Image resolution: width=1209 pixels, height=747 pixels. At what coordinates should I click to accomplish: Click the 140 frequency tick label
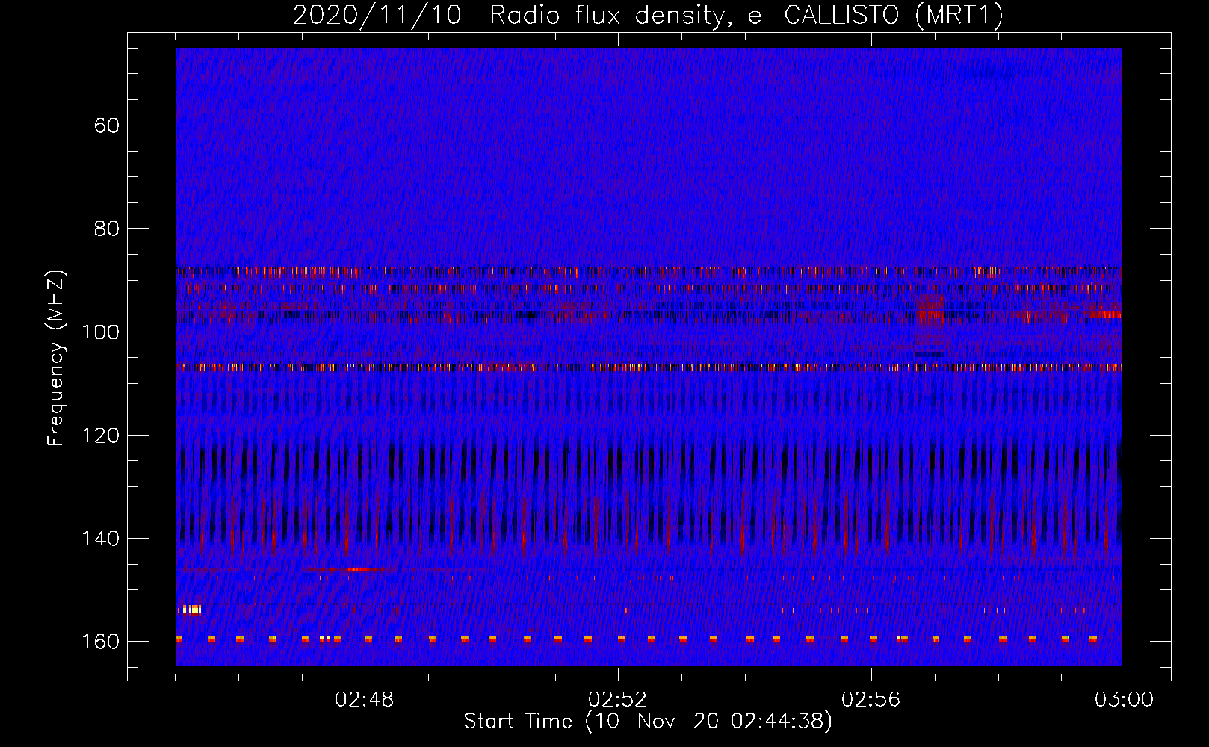click(x=101, y=539)
